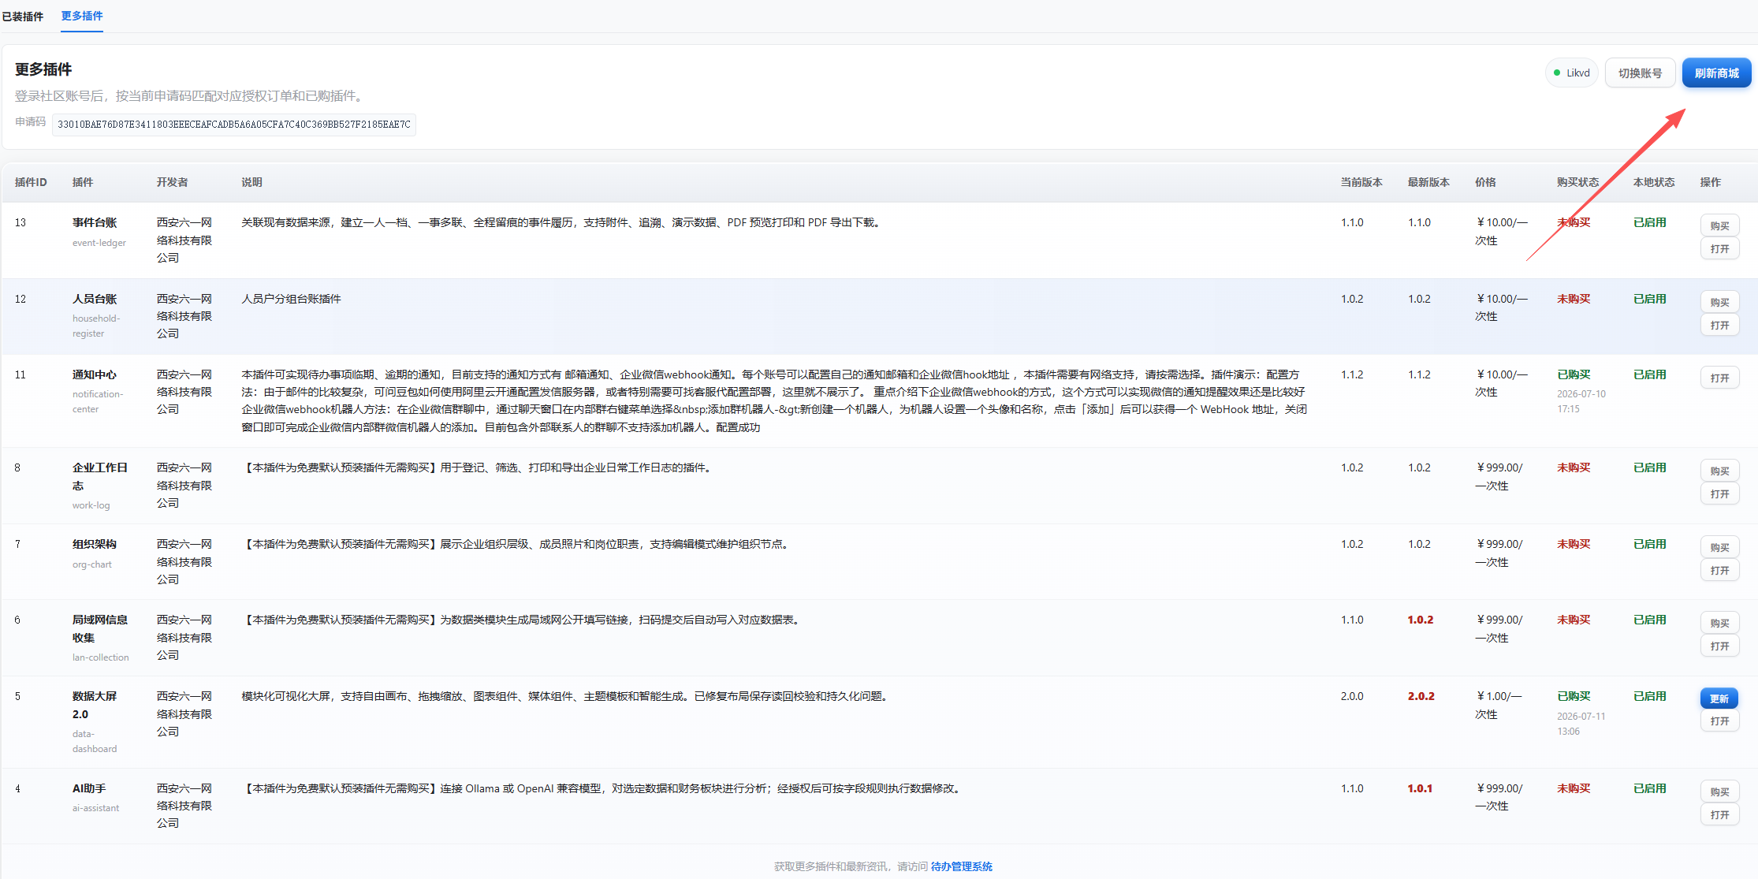The height and width of the screenshot is (879, 1758).
Task: Click 已购买 status for 通知中心
Action: (1574, 374)
